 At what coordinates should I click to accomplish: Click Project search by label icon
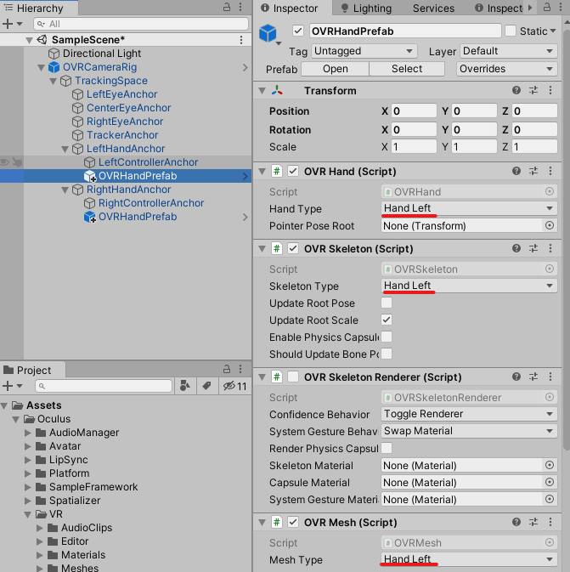tap(206, 386)
